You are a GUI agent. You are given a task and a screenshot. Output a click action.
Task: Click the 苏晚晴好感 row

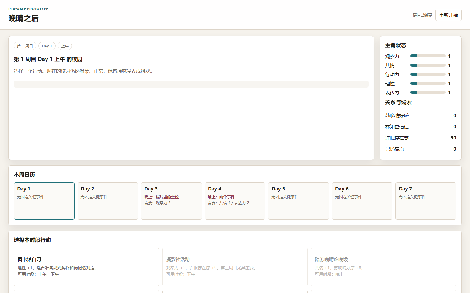tap(421, 115)
